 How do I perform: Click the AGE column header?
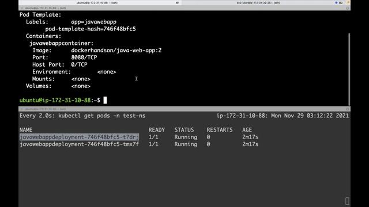pos(247,130)
